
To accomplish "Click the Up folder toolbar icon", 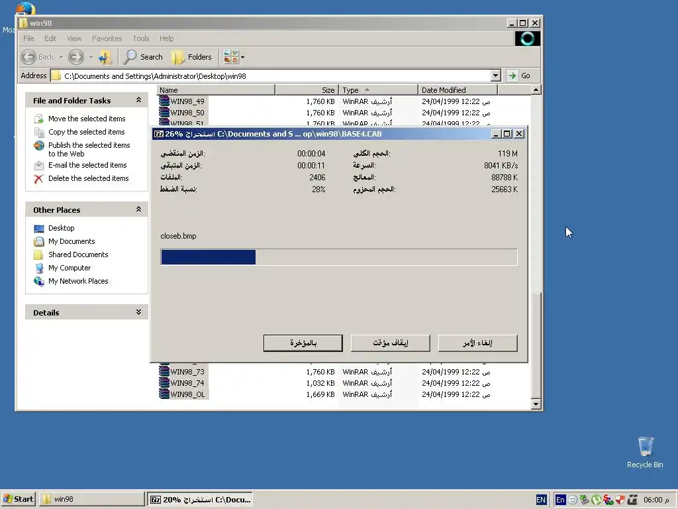I will tap(105, 57).
